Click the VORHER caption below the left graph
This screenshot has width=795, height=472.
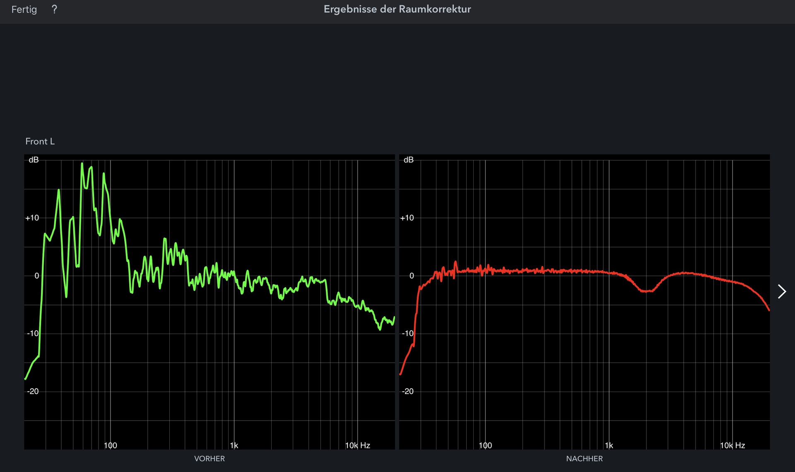210,459
